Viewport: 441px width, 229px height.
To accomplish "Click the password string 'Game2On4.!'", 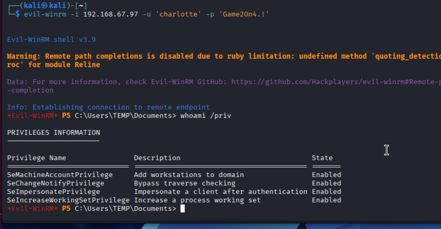I will pos(244,14).
